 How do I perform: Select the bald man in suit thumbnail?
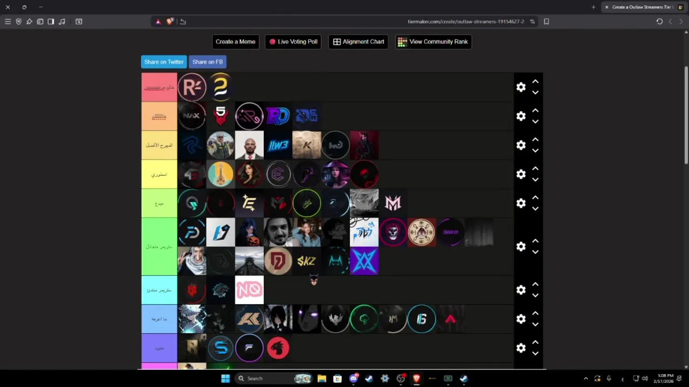pos(249,145)
